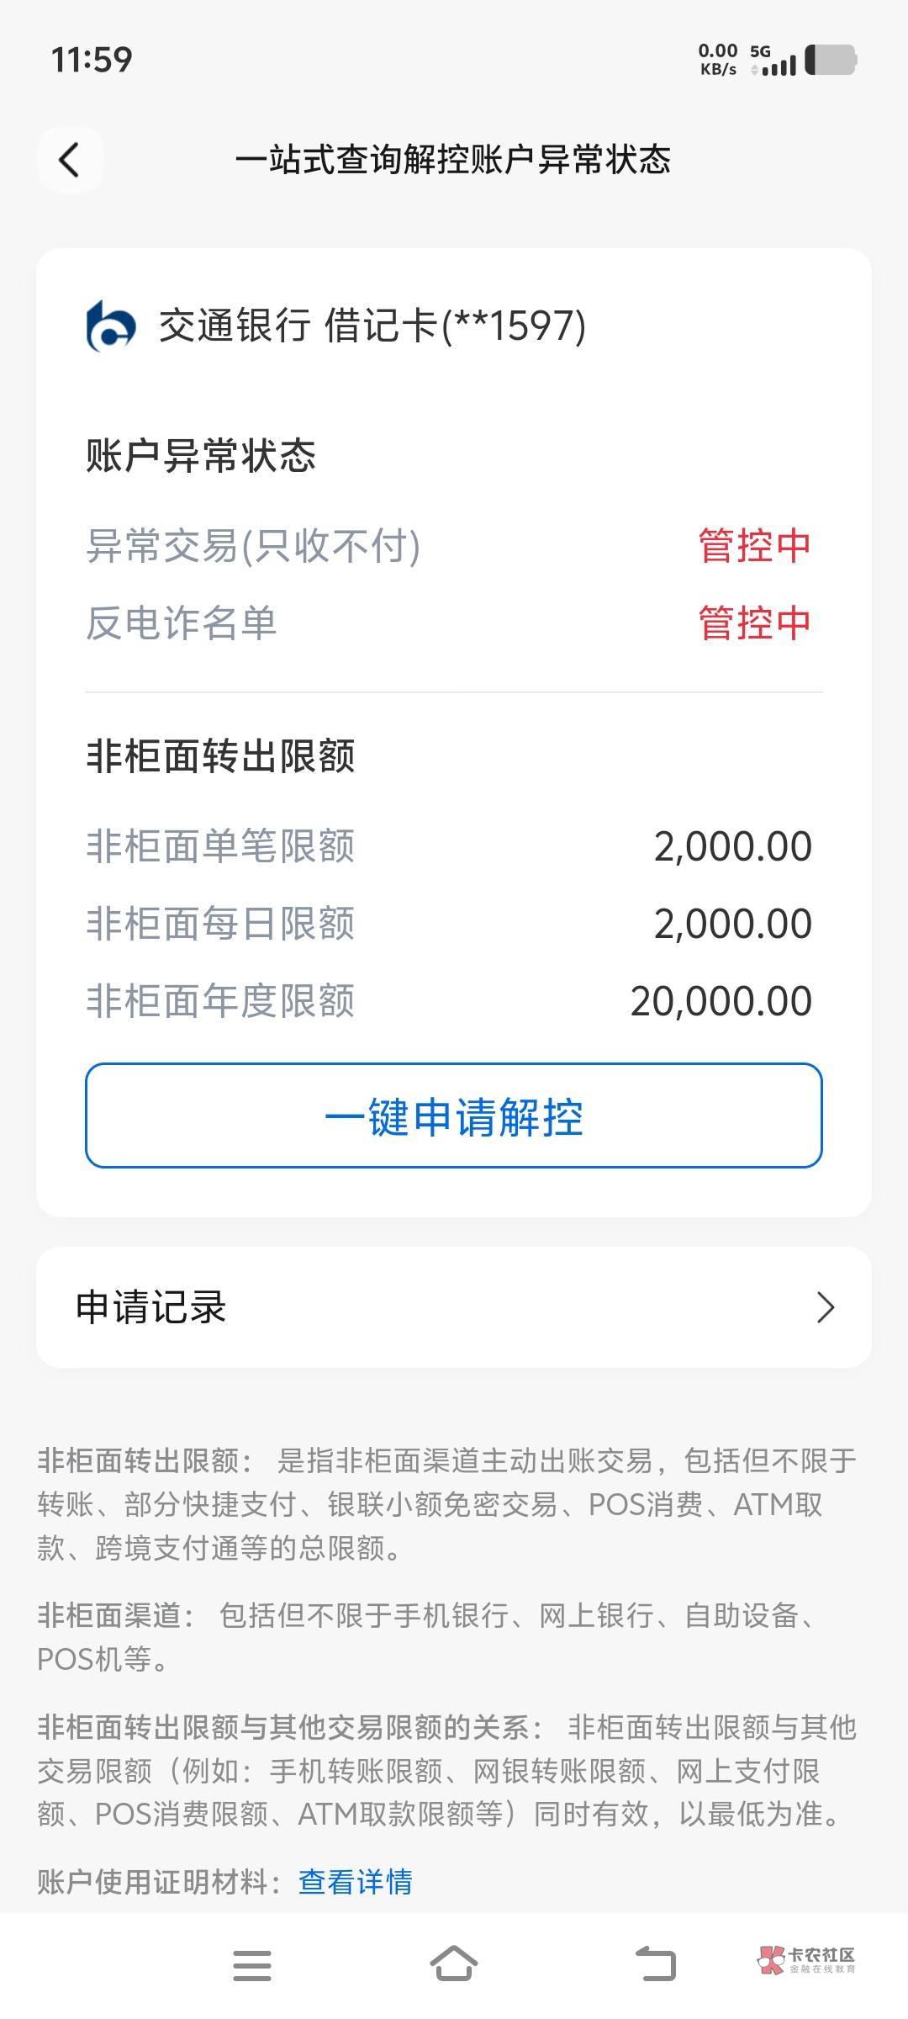Tap the battery status icon
The image size is (908, 2019).
point(831,61)
